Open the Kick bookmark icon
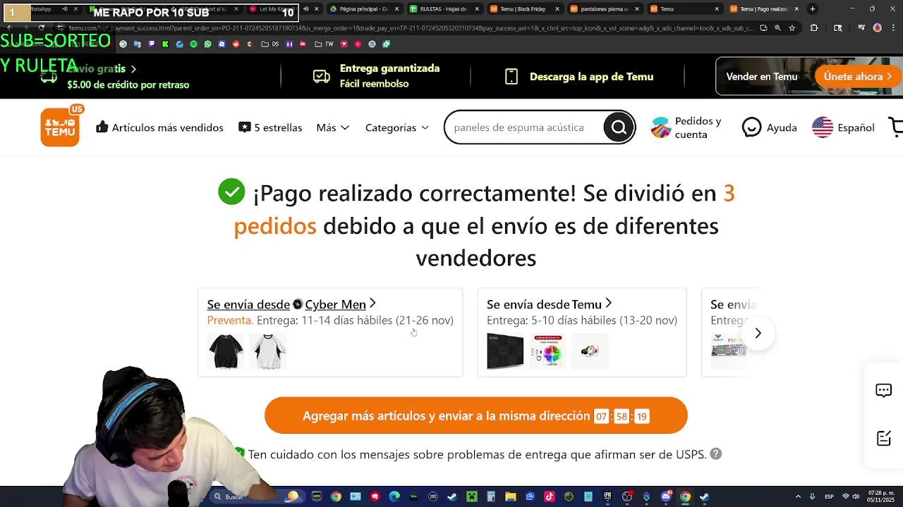 165,44
